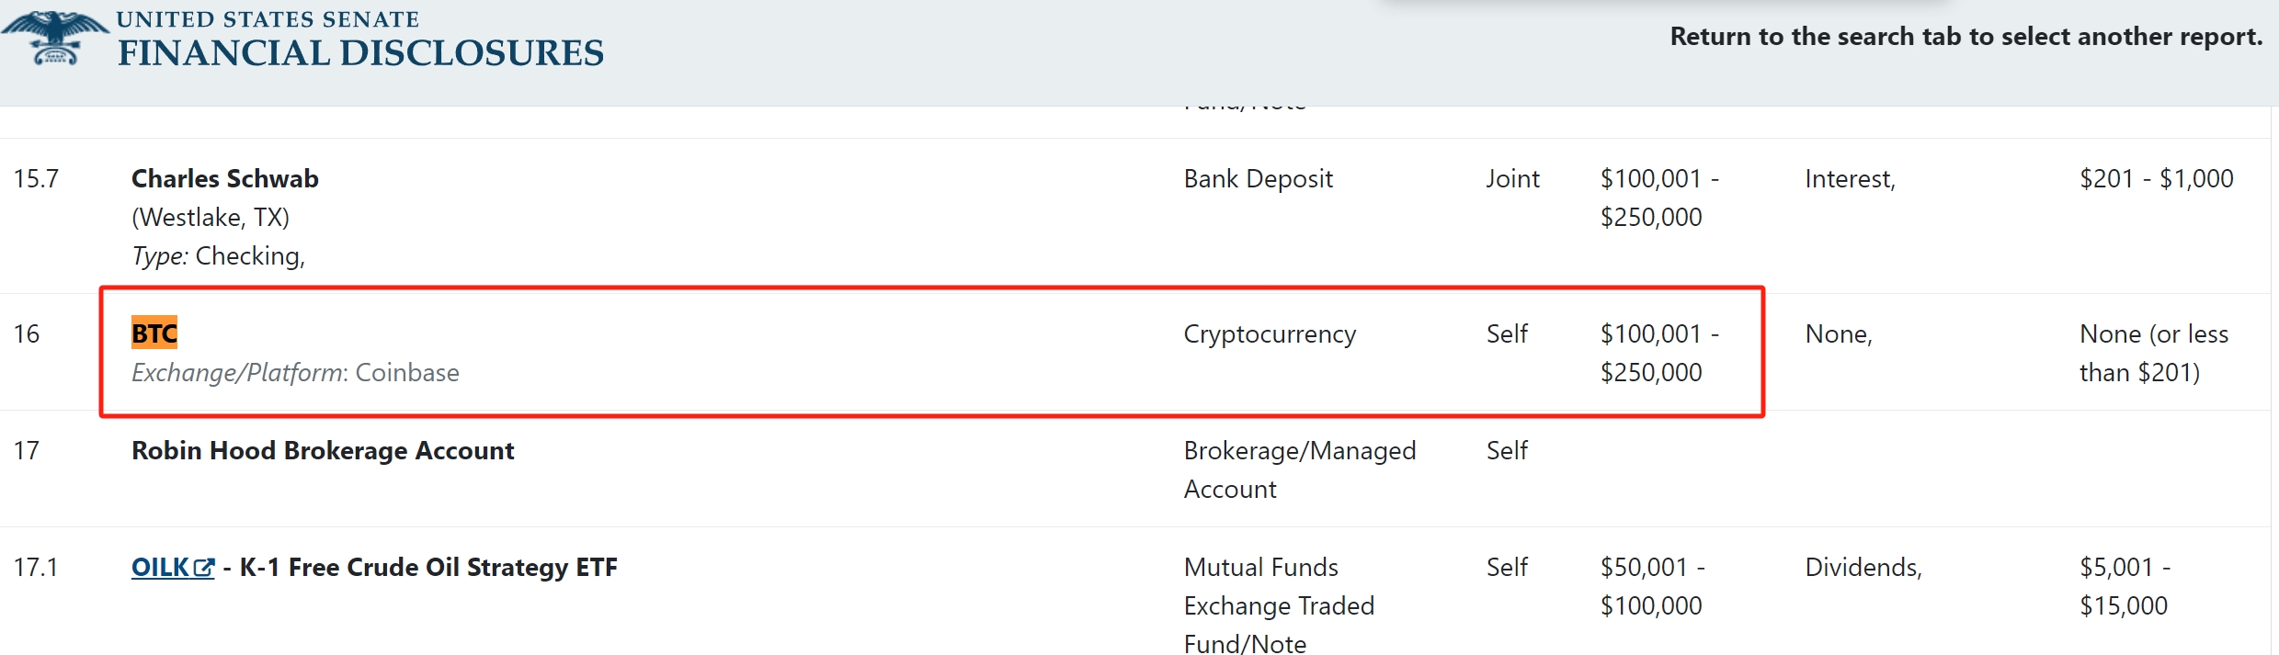Image resolution: width=2279 pixels, height=655 pixels.
Task: Click row number 16
Action: click(27, 333)
